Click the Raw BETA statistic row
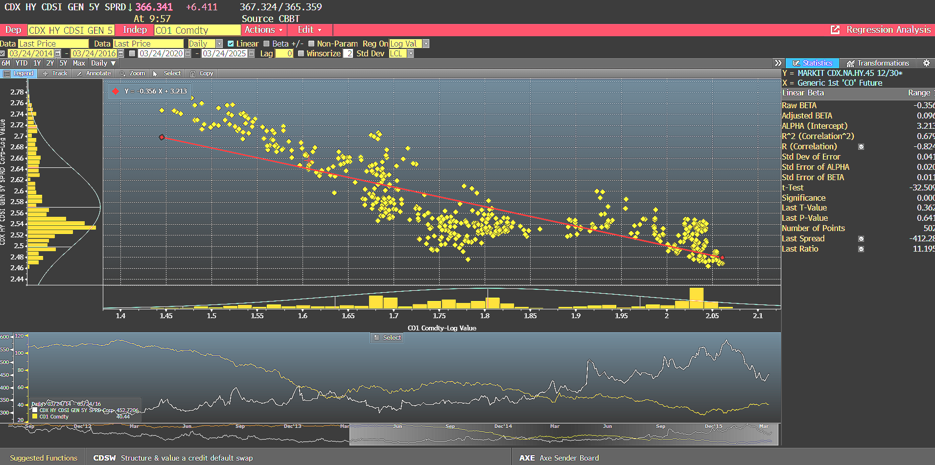Image resolution: width=935 pixels, height=465 pixels. tap(858, 106)
